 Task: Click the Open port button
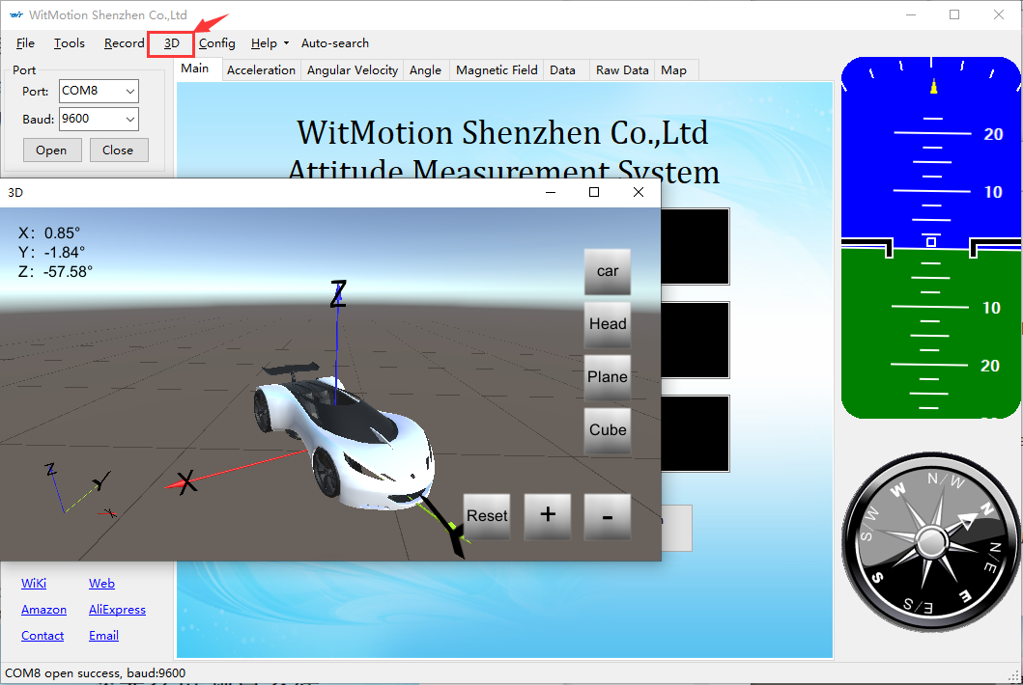pos(52,150)
